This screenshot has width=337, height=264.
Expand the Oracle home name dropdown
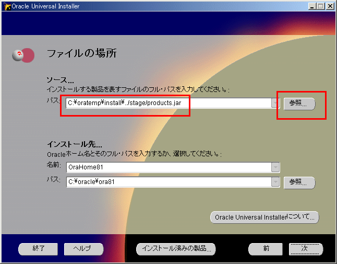pyautogui.click(x=275, y=167)
